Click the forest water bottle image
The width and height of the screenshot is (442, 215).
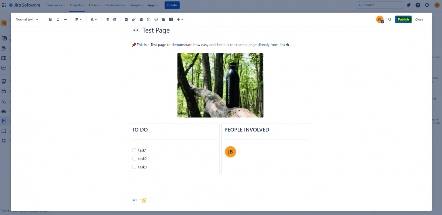pos(220,85)
